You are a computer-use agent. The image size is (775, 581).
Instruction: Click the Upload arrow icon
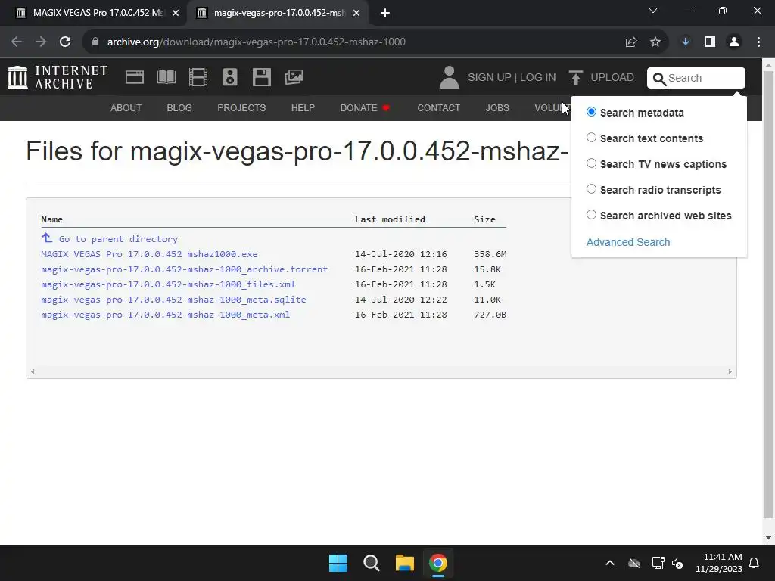(575, 78)
